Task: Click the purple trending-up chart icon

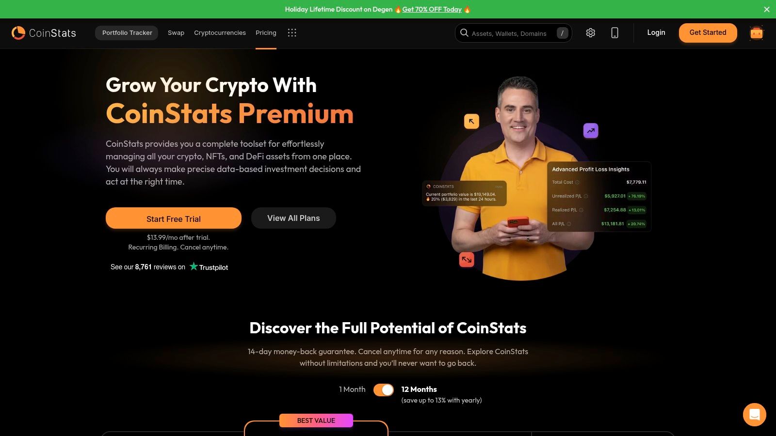Action: 591,130
